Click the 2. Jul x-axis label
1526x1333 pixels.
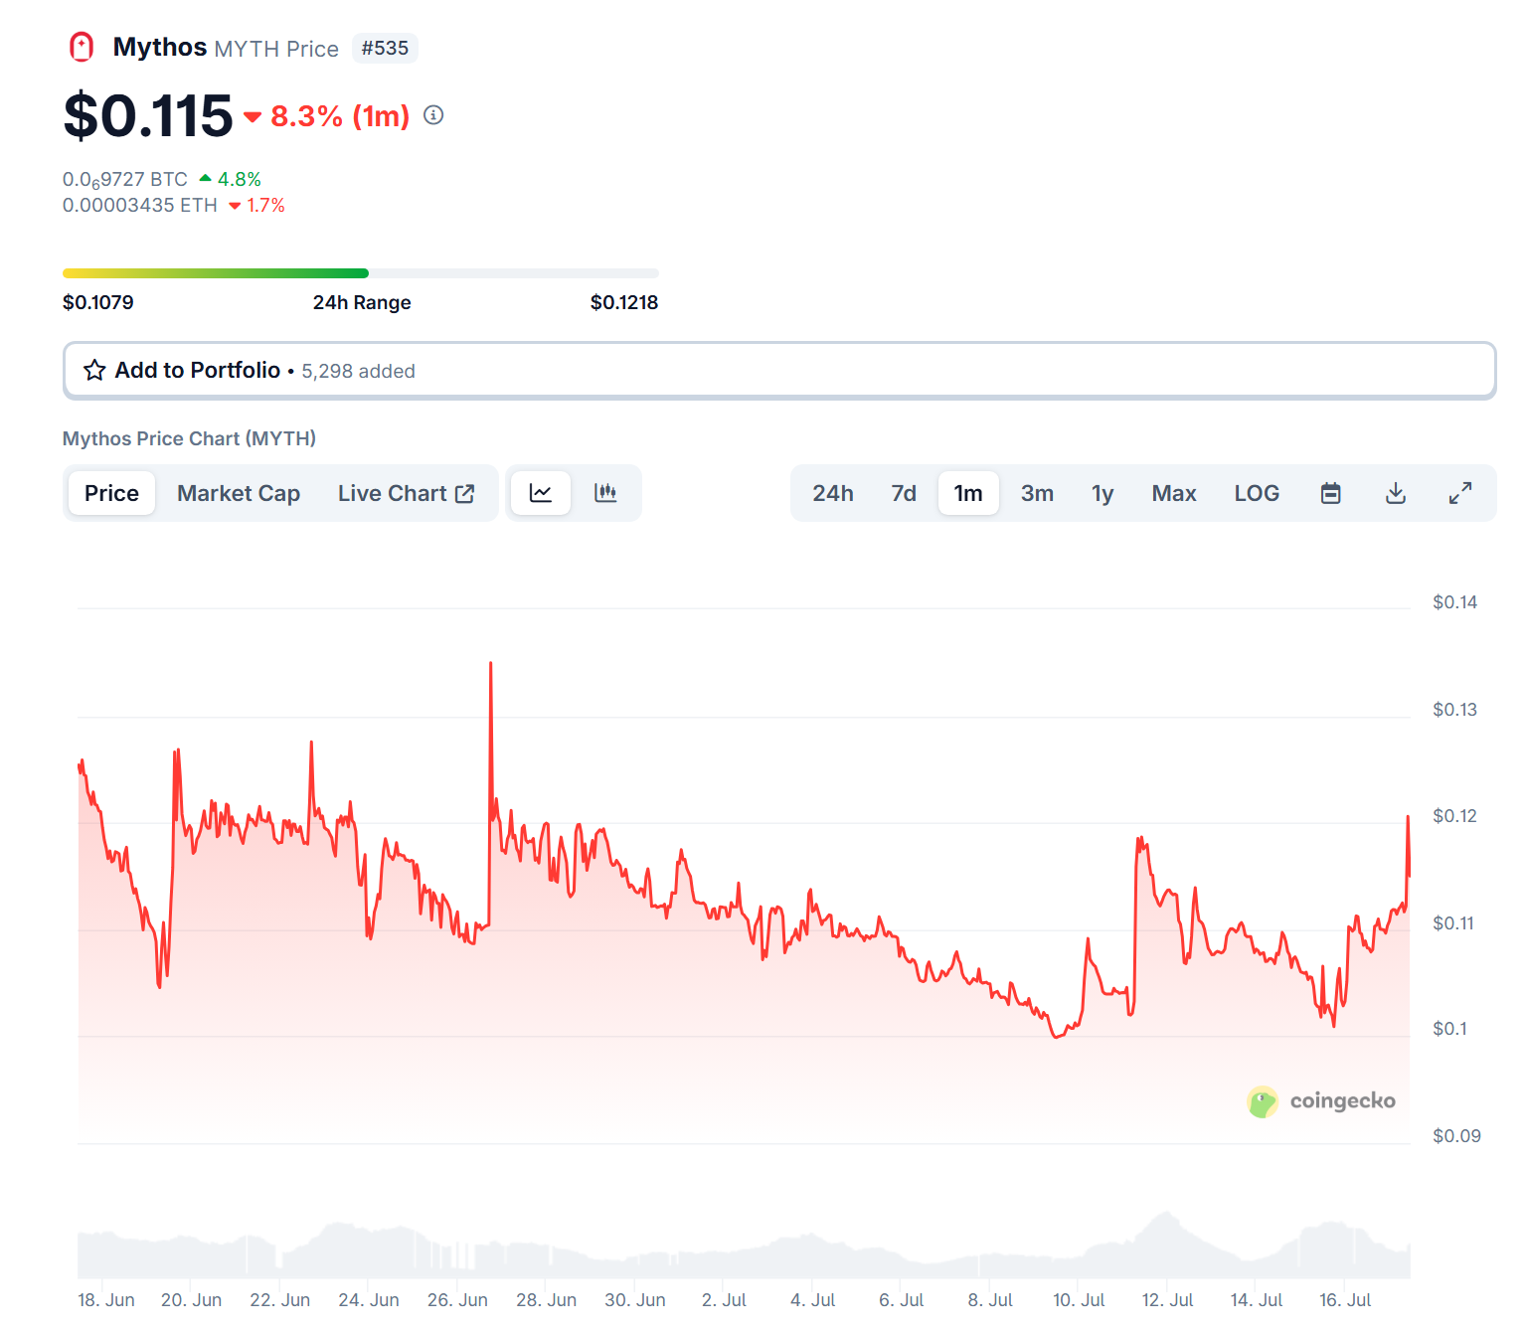click(x=724, y=1300)
